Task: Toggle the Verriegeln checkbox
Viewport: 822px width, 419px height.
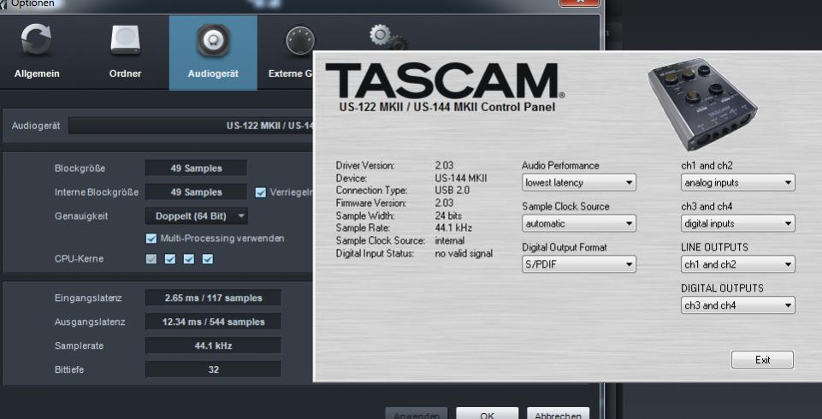Action: pyautogui.click(x=261, y=192)
